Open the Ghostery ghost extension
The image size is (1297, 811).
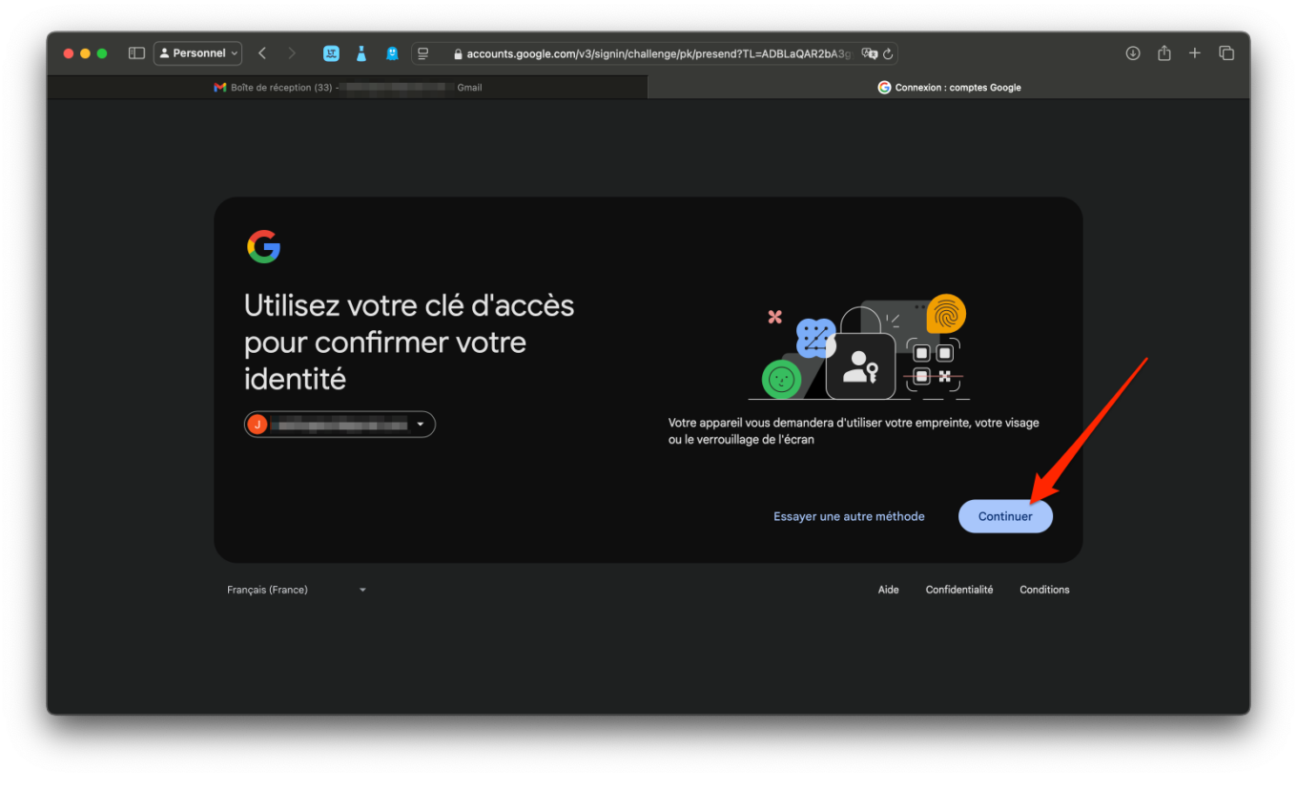point(392,53)
